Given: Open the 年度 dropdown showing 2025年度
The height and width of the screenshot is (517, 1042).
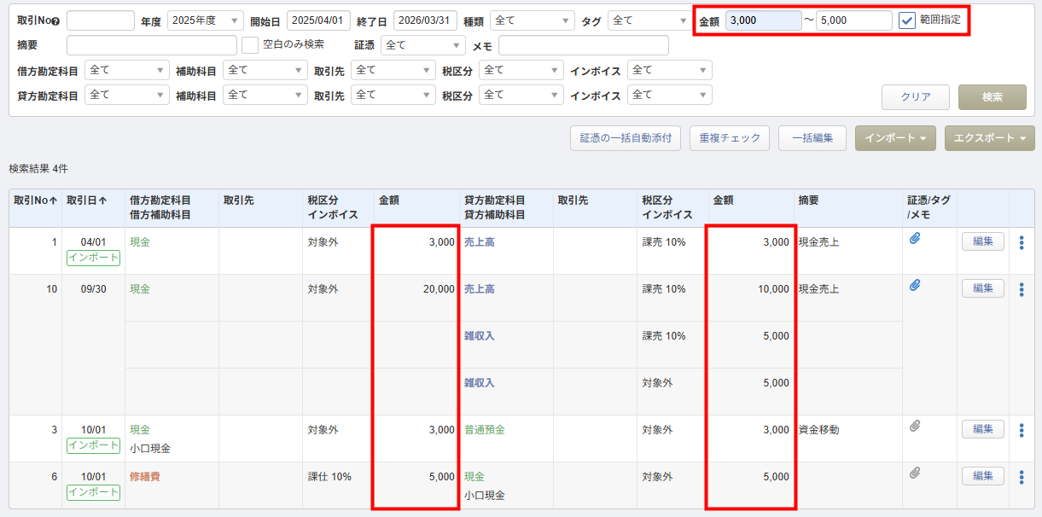Looking at the screenshot, I should [206, 20].
